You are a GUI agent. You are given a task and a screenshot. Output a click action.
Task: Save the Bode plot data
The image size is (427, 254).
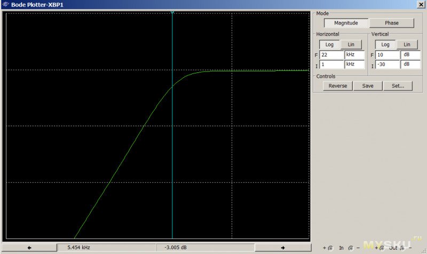point(368,86)
